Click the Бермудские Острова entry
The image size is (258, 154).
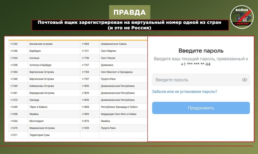coord(42,93)
